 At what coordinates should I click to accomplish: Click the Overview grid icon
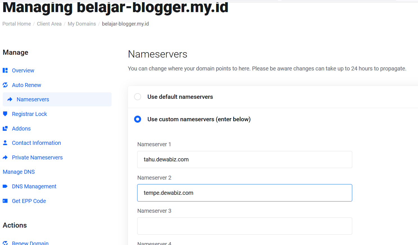5,70
